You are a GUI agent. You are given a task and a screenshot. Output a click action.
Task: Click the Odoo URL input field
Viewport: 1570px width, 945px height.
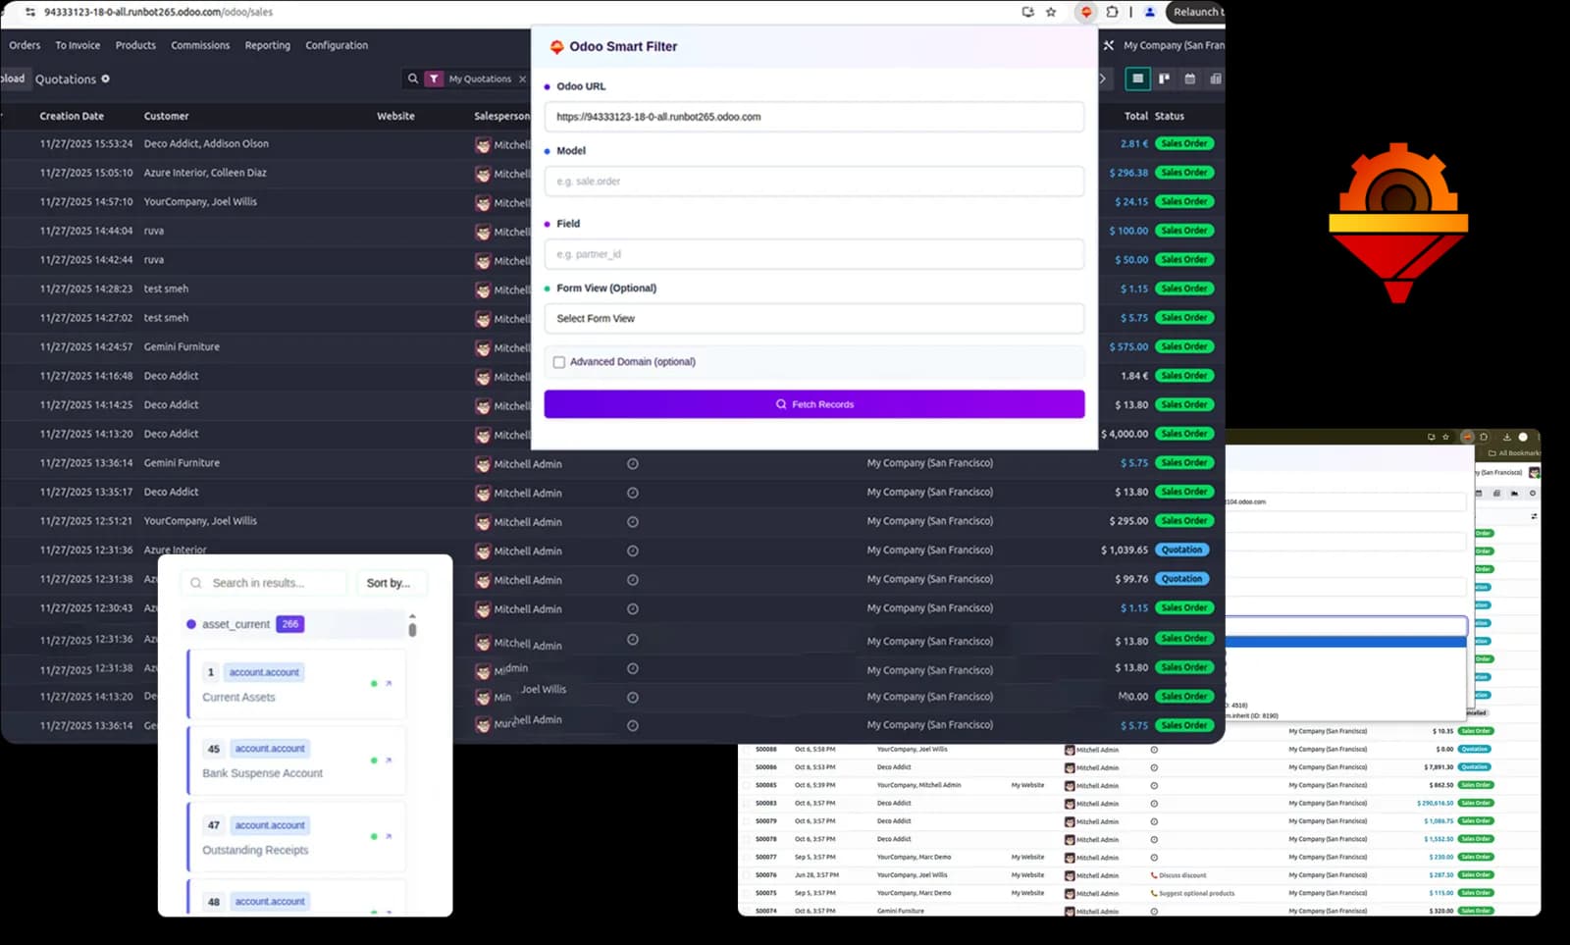(814, 117)
